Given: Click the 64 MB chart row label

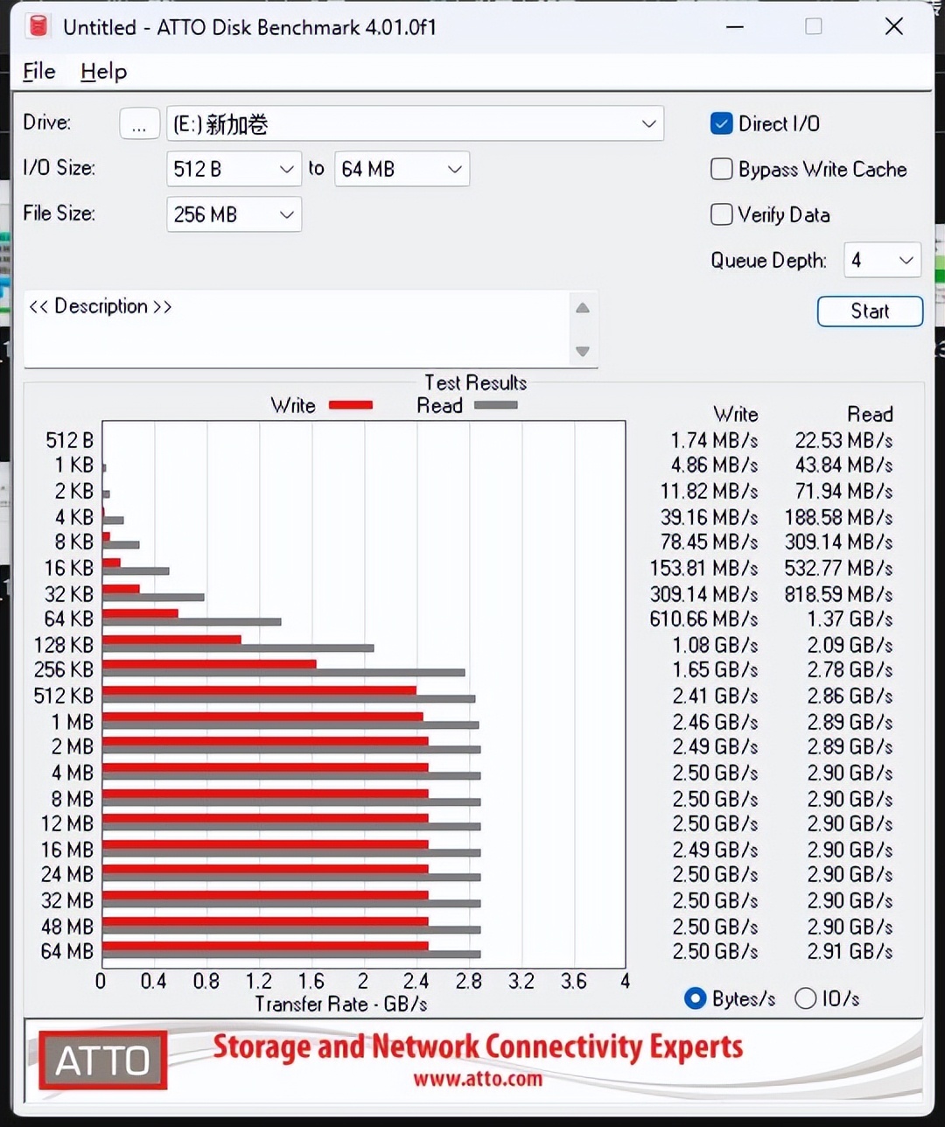Looking at the screenshot, I should [x=67, y=951].
